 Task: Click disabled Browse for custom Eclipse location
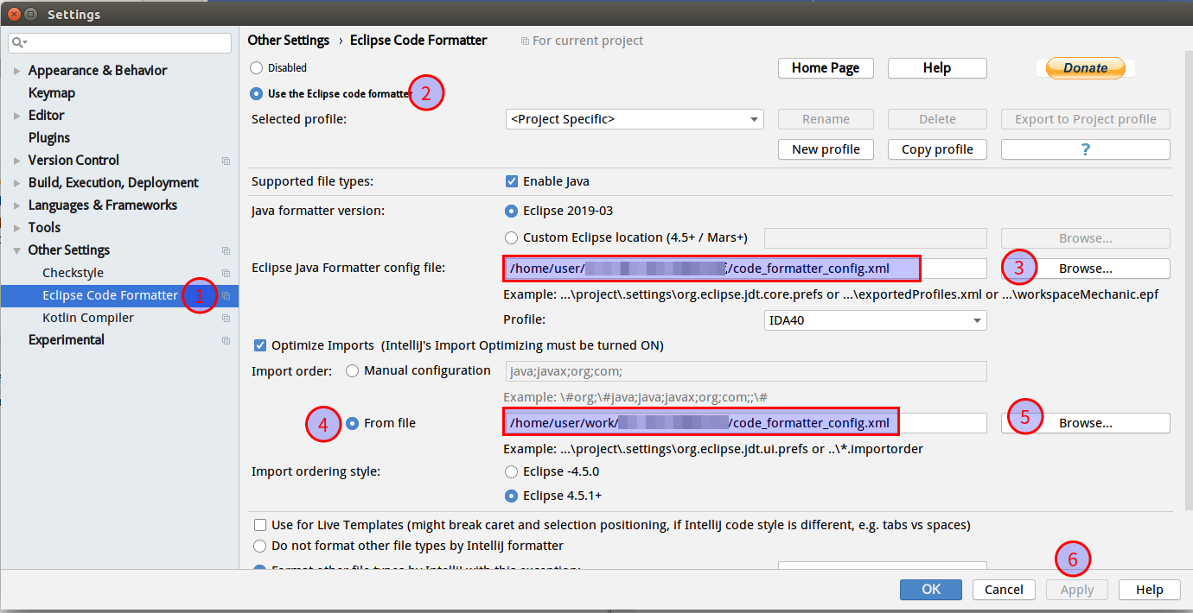pyautogui.click(x=1085, y=238)
